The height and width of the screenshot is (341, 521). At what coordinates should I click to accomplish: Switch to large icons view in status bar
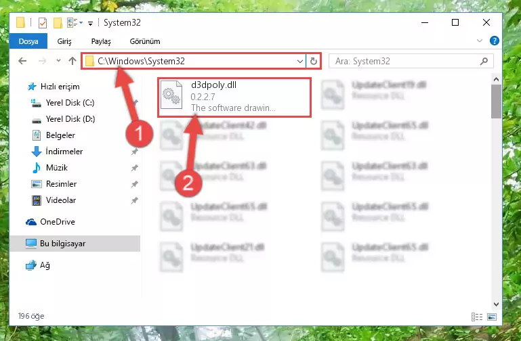point(492,317)
